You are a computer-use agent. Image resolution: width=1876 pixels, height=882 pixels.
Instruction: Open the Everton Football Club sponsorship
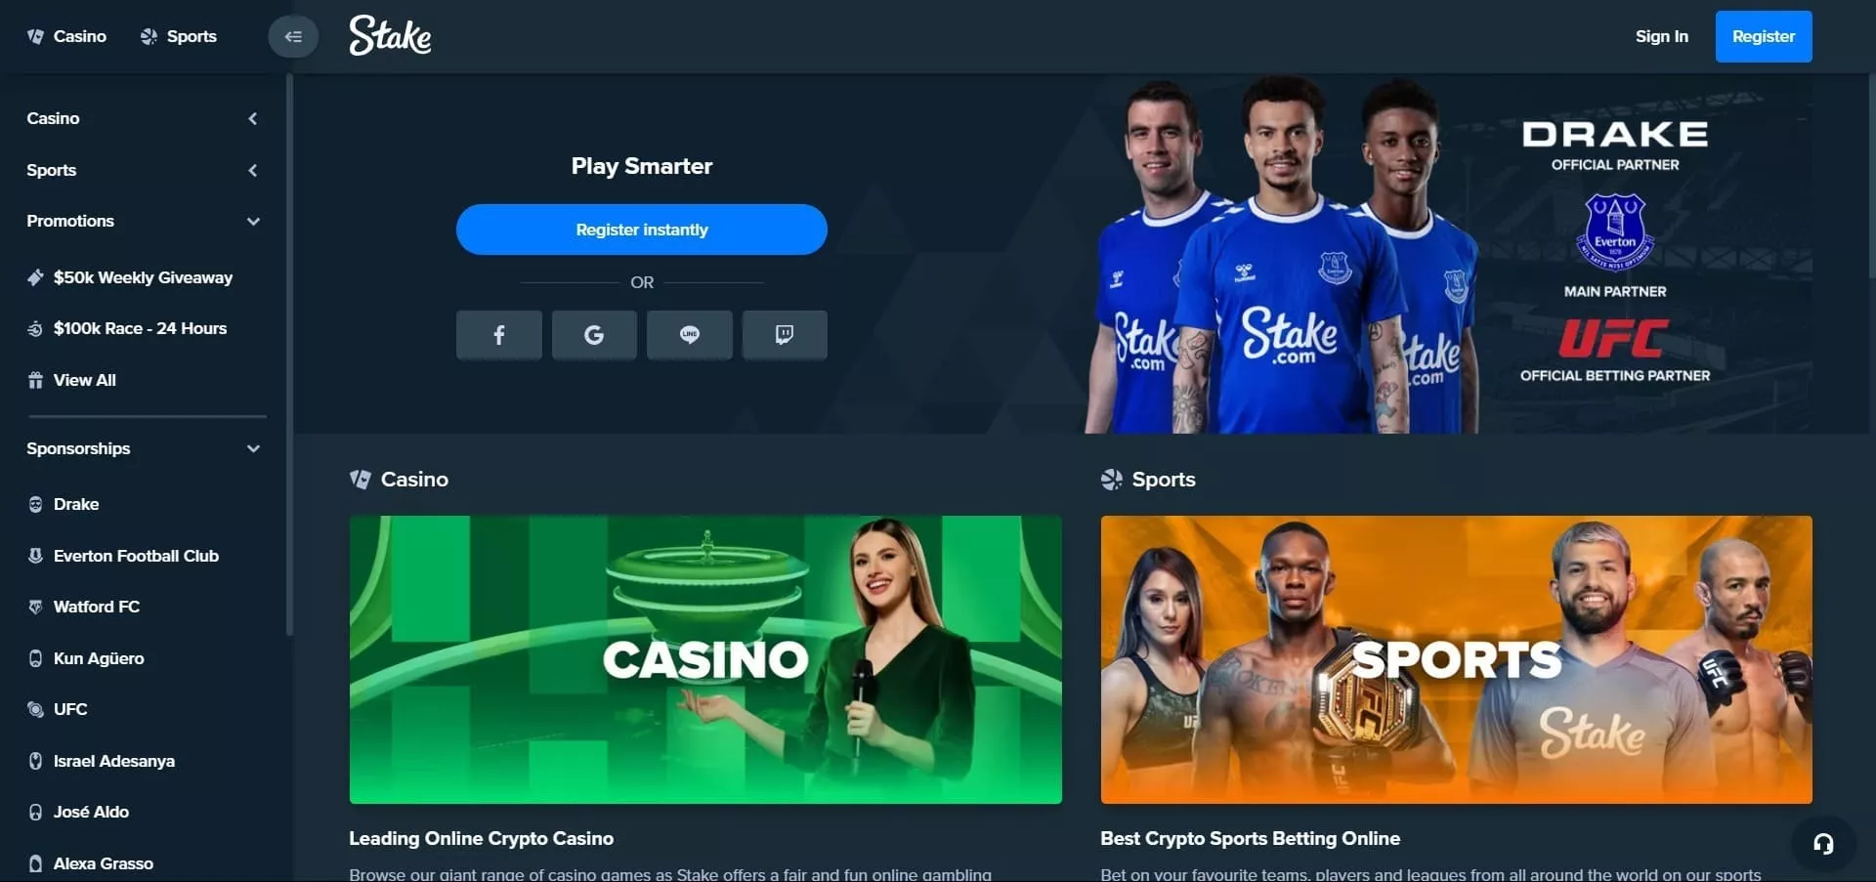pos(124,556)
